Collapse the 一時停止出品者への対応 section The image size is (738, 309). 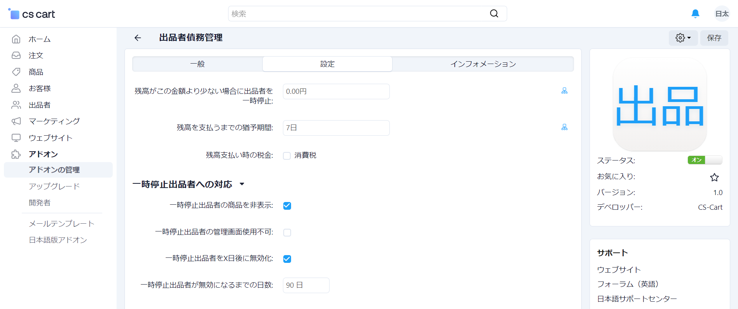pos(242,184)
